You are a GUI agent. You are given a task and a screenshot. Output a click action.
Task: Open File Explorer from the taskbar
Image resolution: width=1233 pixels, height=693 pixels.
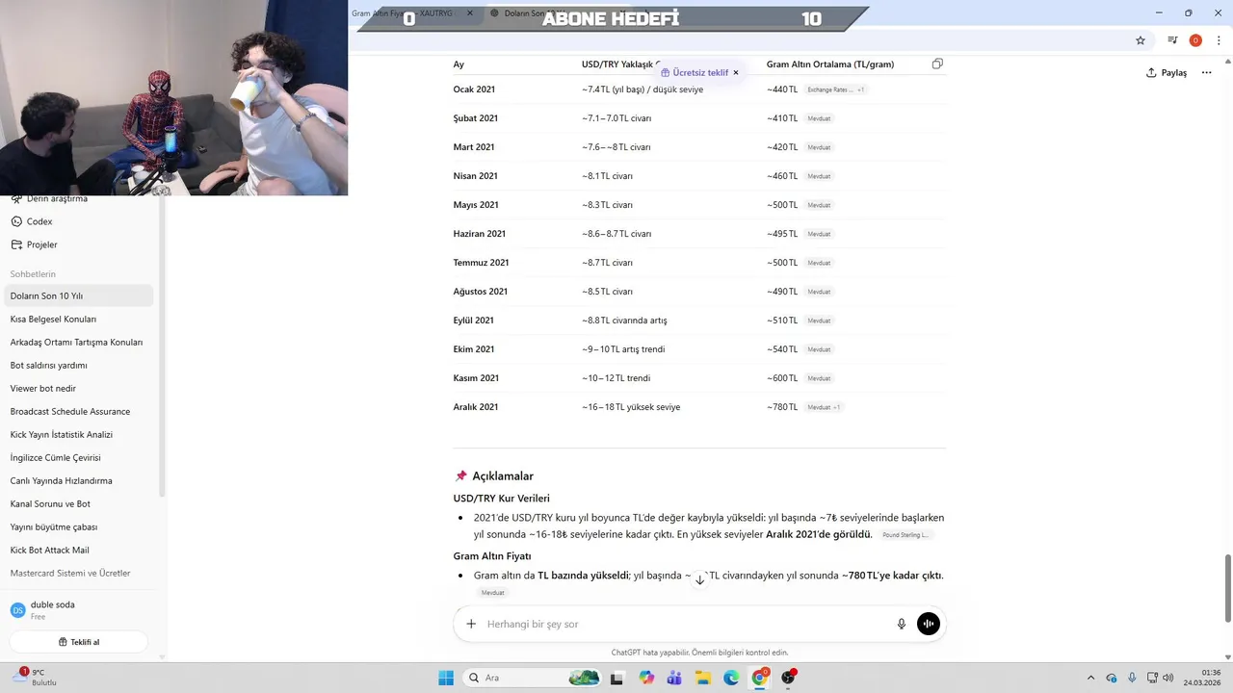tap(703, 678)
